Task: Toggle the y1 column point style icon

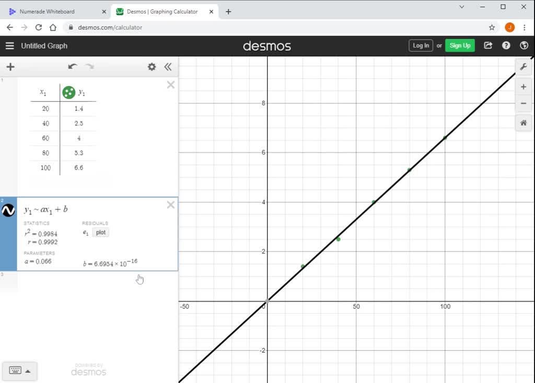Action: coord(68,92)
